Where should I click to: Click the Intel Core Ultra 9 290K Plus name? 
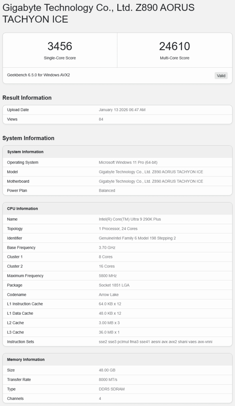pos(130,219)
